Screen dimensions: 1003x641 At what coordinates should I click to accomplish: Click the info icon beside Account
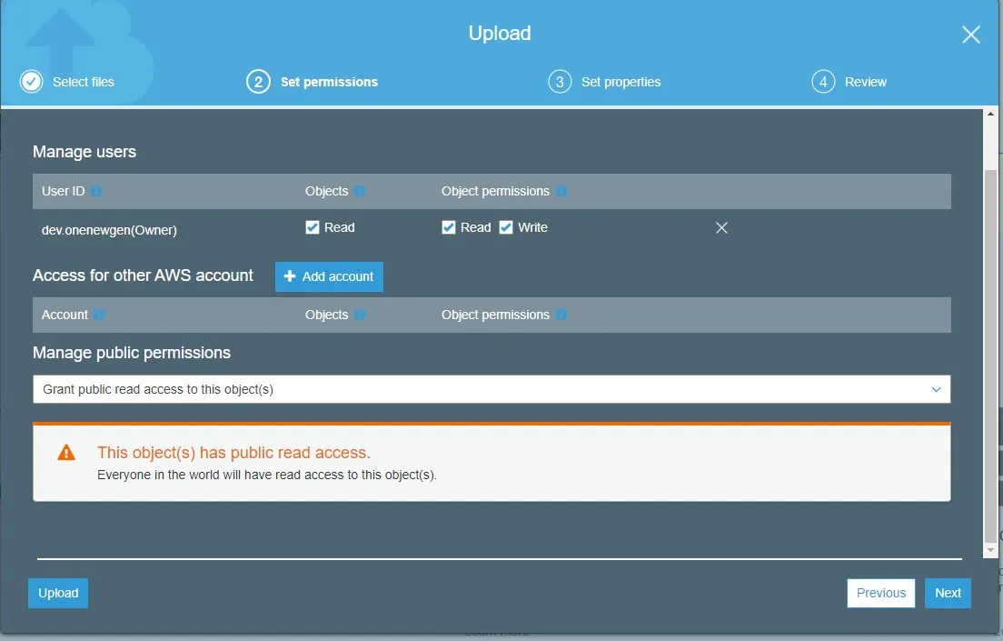(99, 315)
